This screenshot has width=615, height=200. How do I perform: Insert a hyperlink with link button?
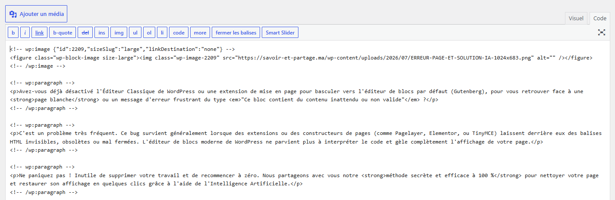(39, 32)
